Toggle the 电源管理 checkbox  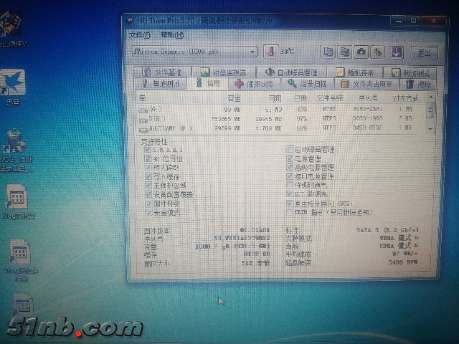tap(290, 158)
